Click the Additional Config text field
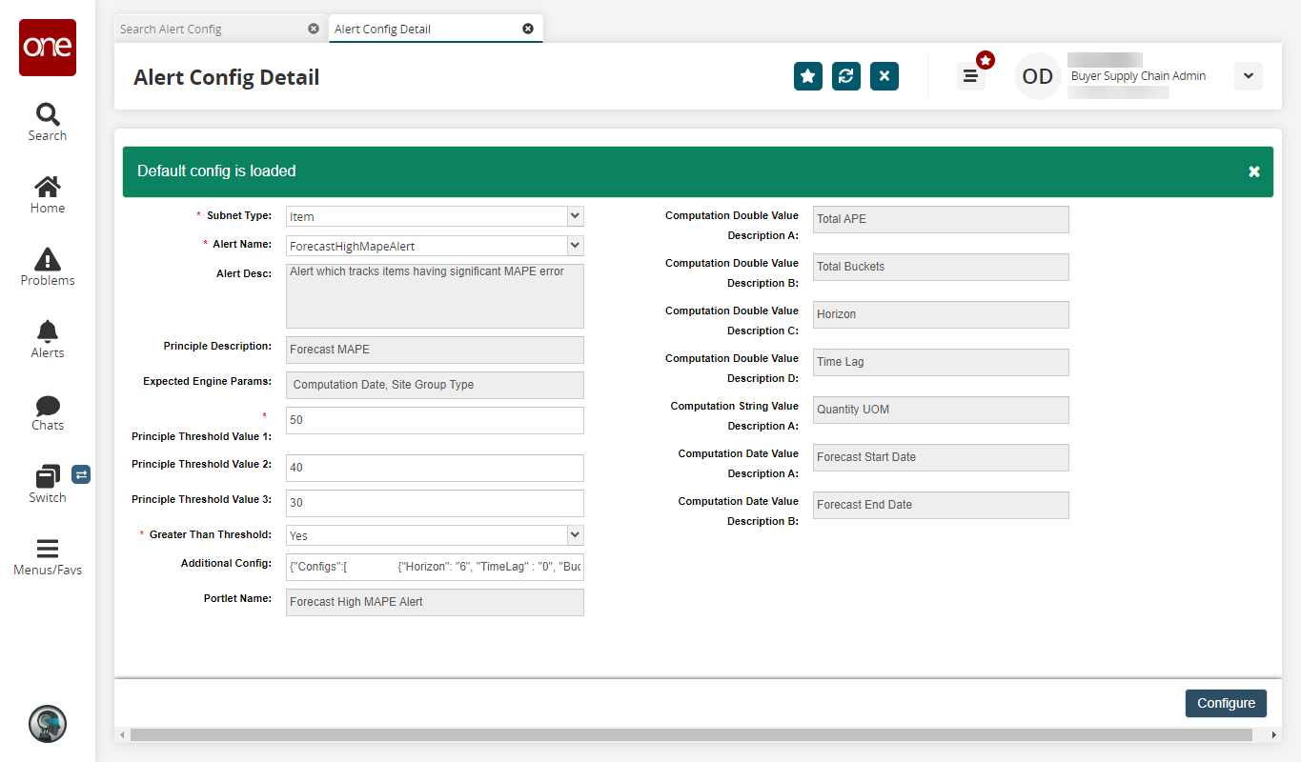This screenshot has width=1301, height=762. point(435,567)
